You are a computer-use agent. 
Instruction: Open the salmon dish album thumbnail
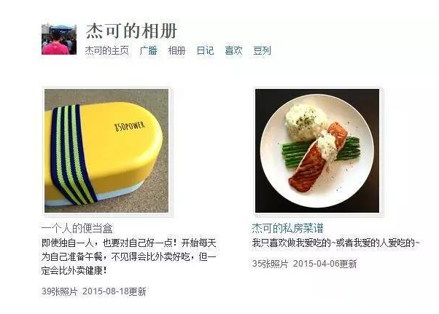coord(317,151)
